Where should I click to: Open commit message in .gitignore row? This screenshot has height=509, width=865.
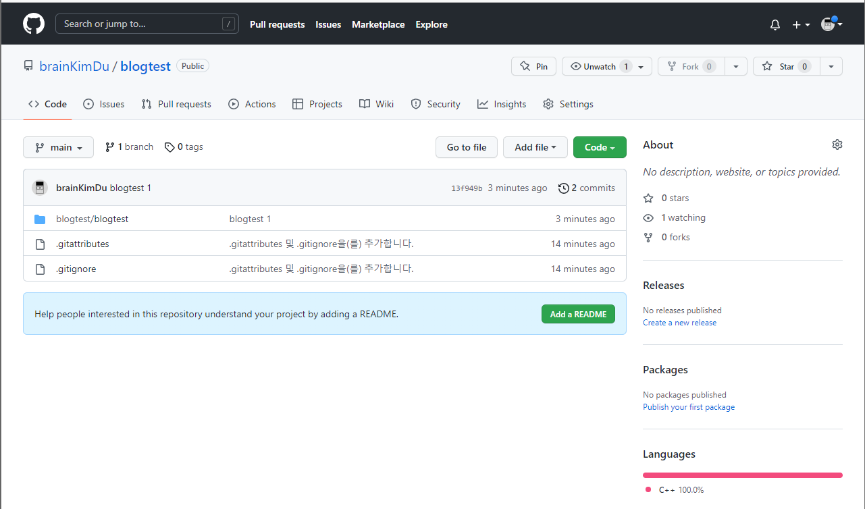[321, 269]
